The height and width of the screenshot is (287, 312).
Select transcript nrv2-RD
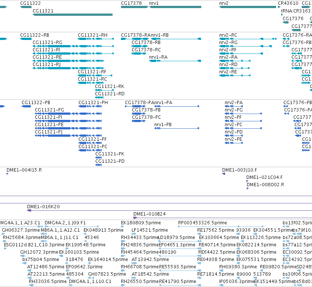pyautogui.click(x=228, y=65)
